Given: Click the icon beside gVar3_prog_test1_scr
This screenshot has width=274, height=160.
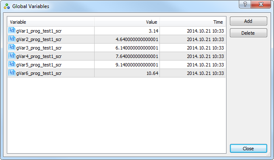Looking at the screenshot, I should click(12, 48).
